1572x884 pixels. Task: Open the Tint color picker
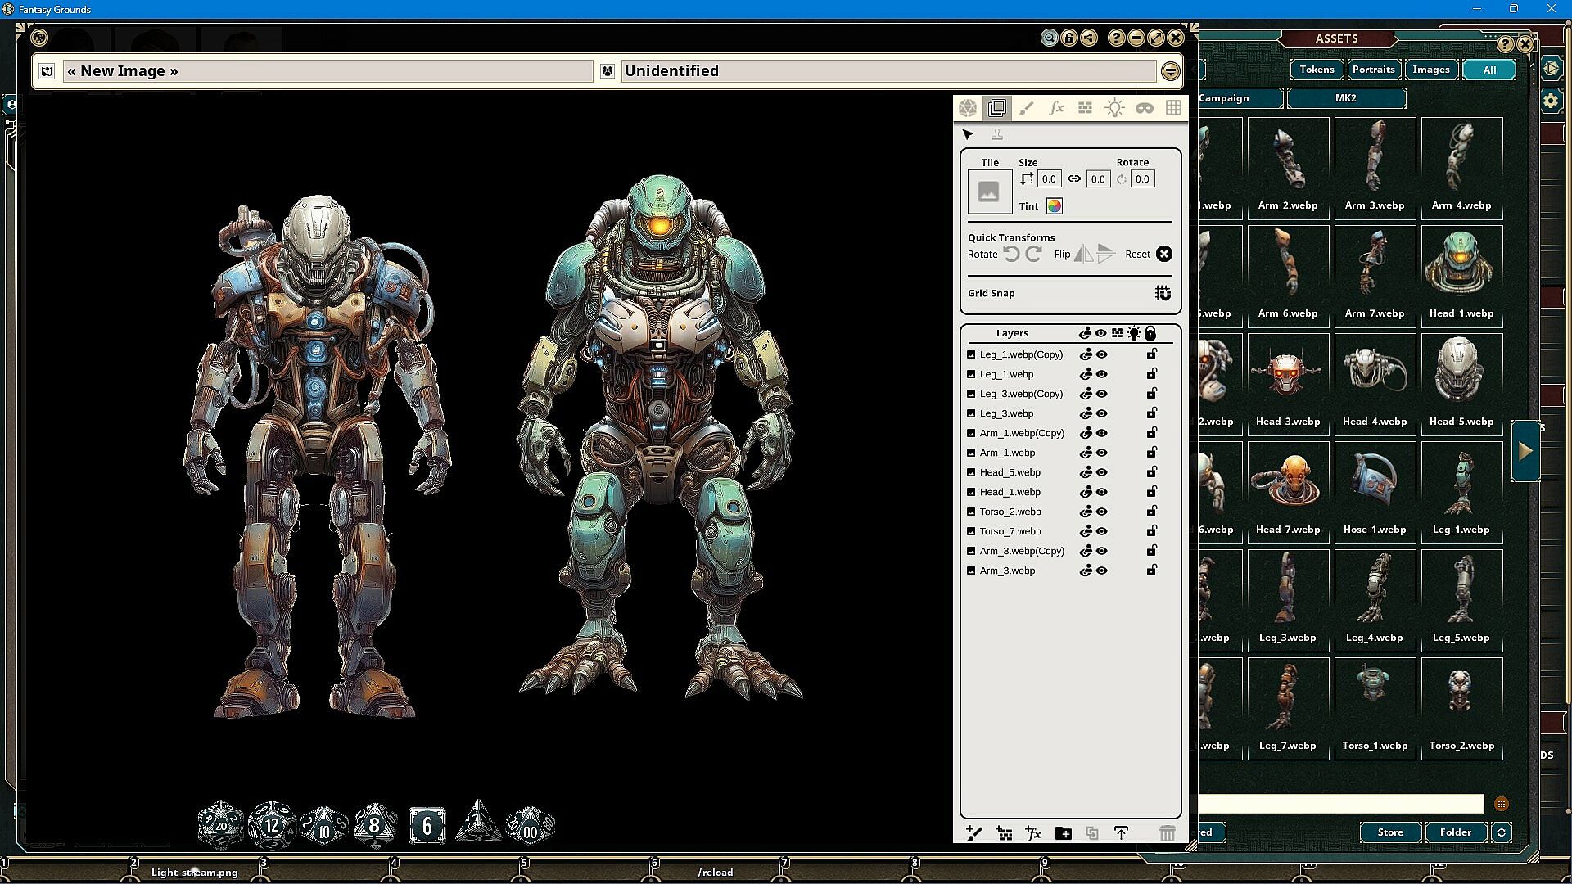1054,206
